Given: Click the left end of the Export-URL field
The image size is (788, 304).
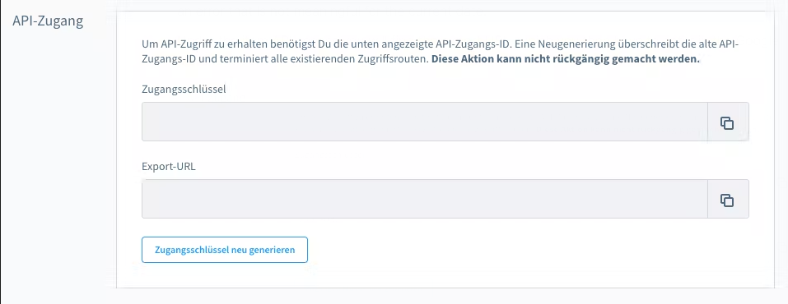Looking at the screenshot, I should pyautogui.click(x=151, y=199).
